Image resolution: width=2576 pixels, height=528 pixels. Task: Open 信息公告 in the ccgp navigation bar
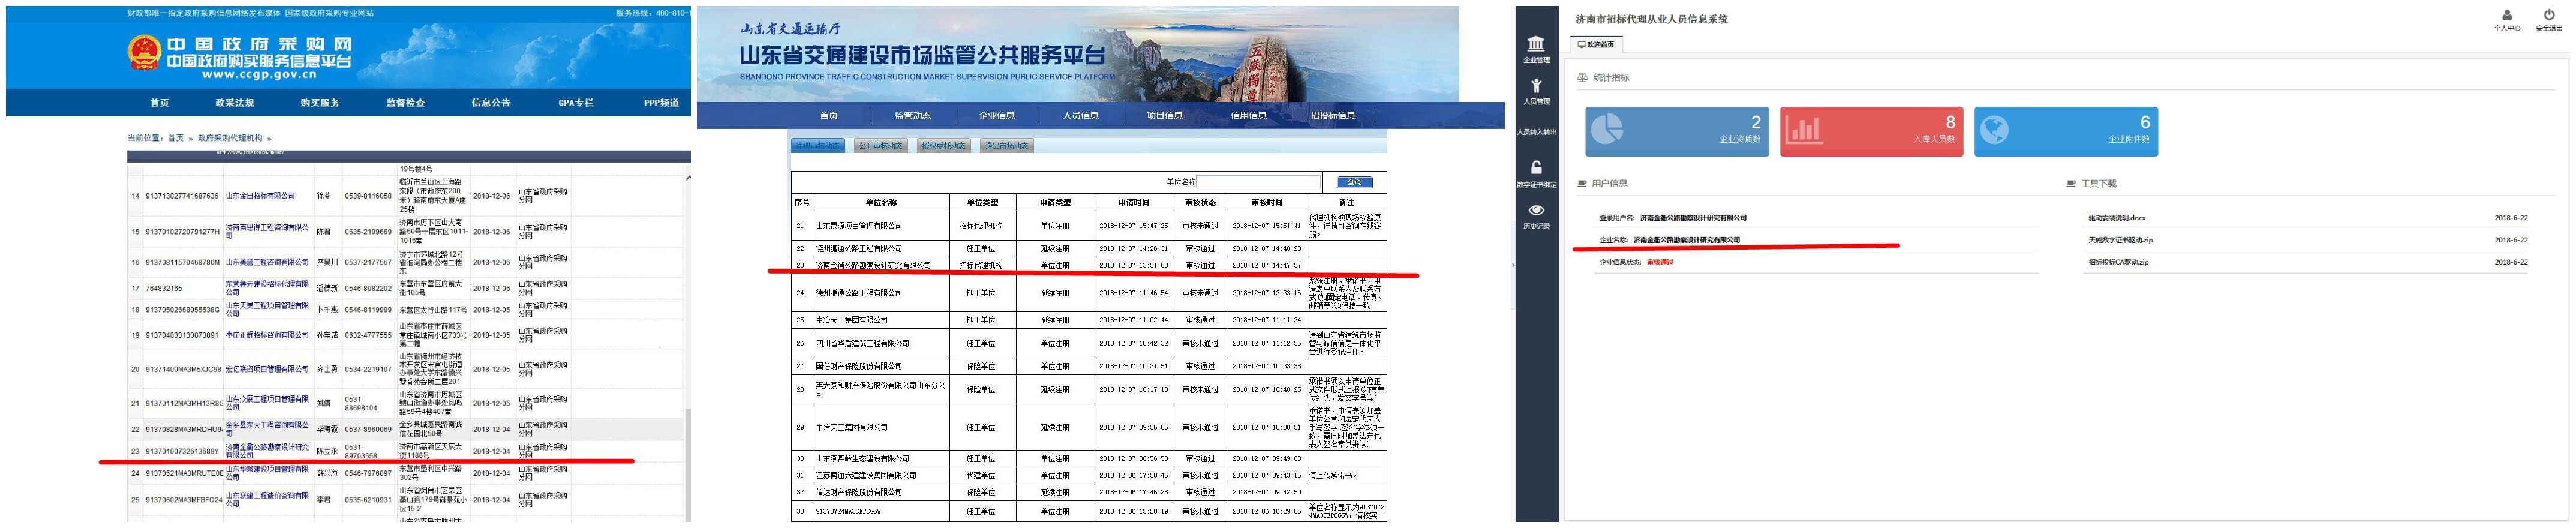(491, 103)
